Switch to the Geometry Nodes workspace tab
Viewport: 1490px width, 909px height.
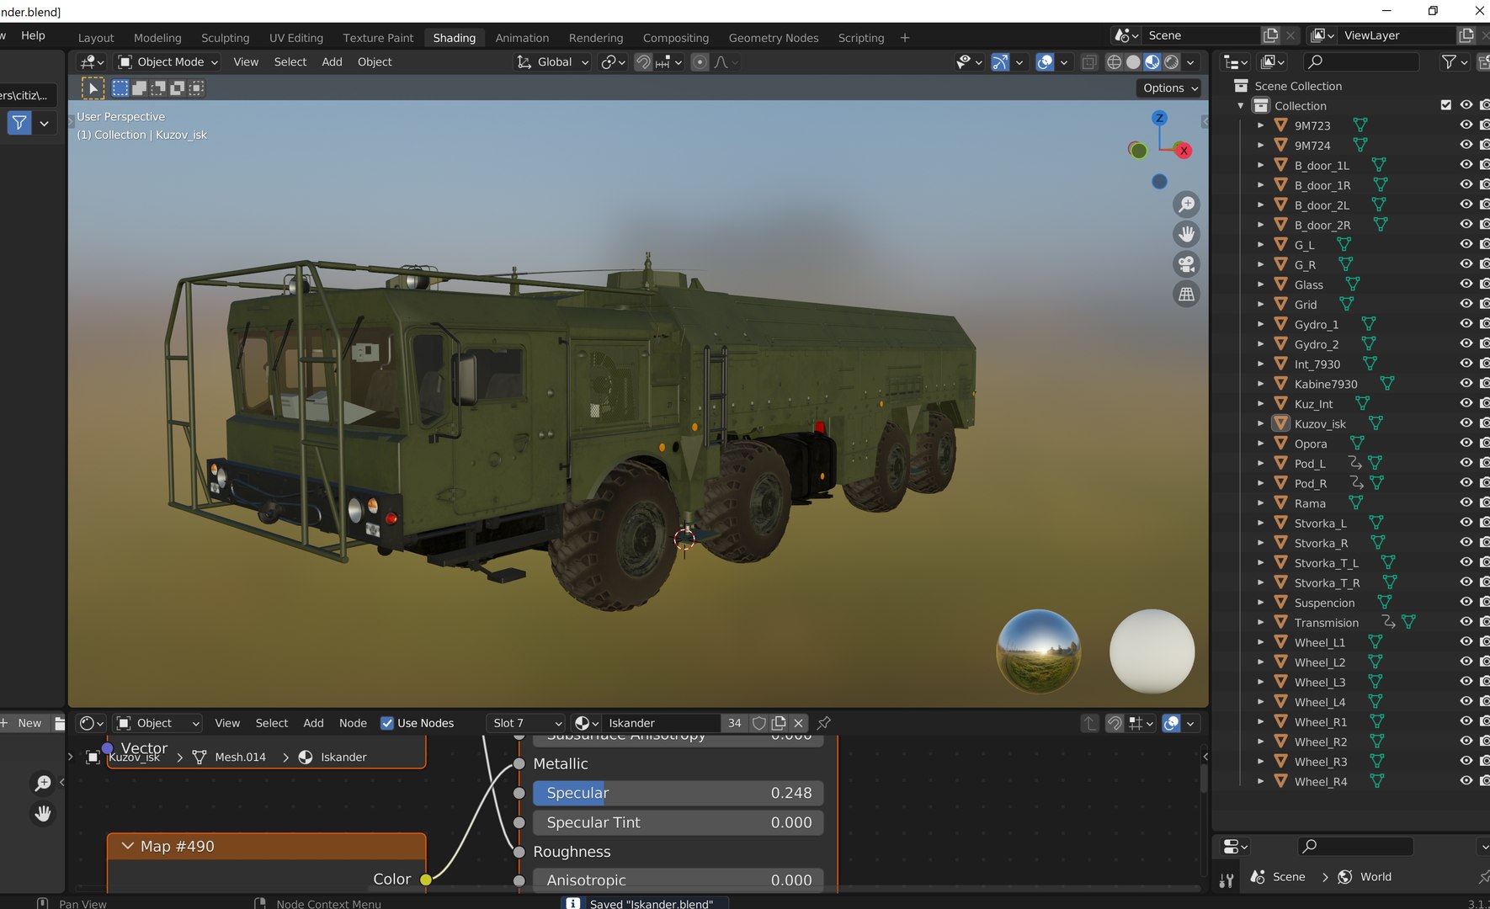pyautogui.click(x=773, y=38)
